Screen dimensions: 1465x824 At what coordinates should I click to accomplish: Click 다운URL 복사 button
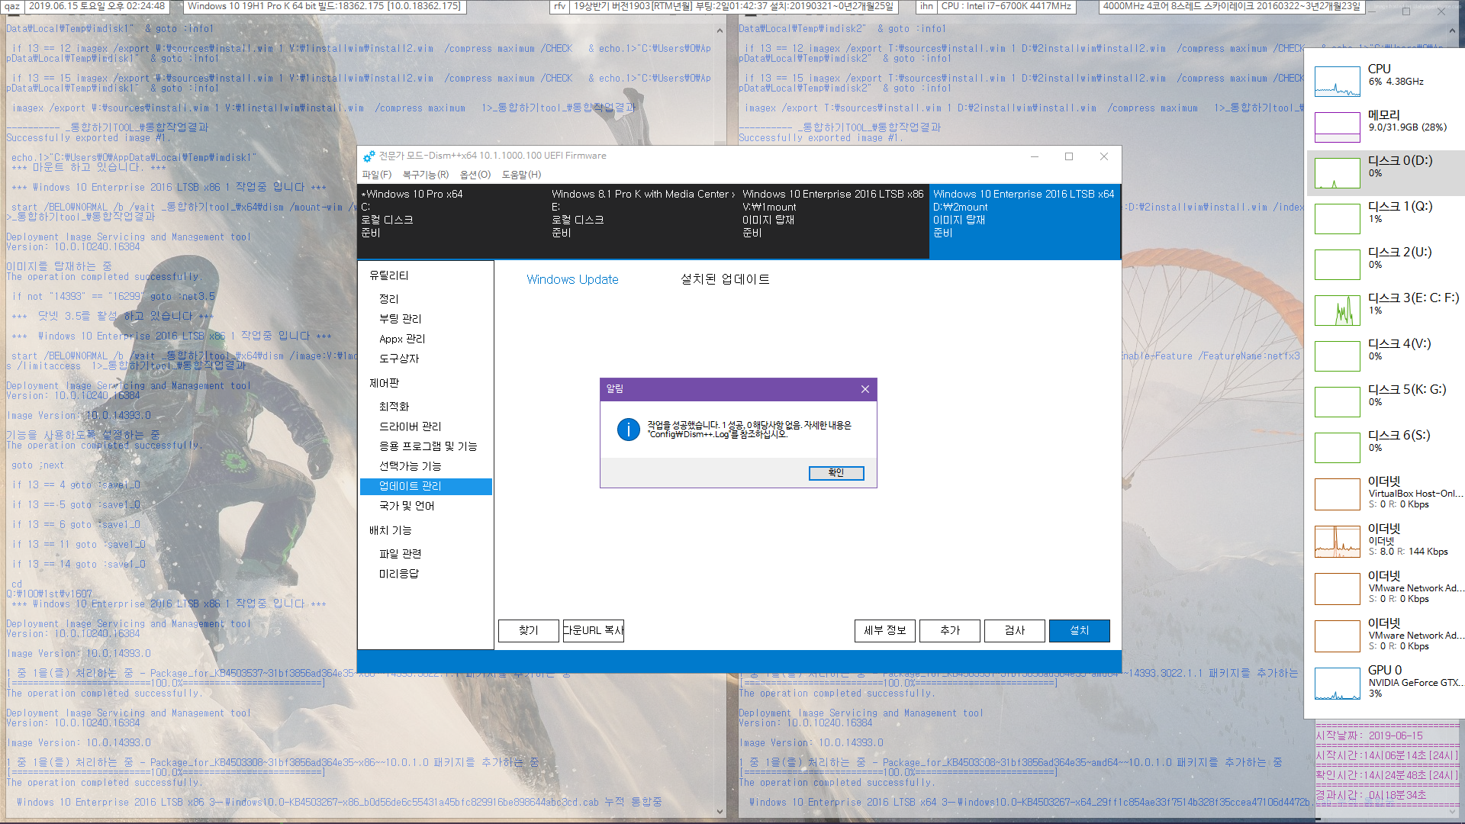(594, 629)
